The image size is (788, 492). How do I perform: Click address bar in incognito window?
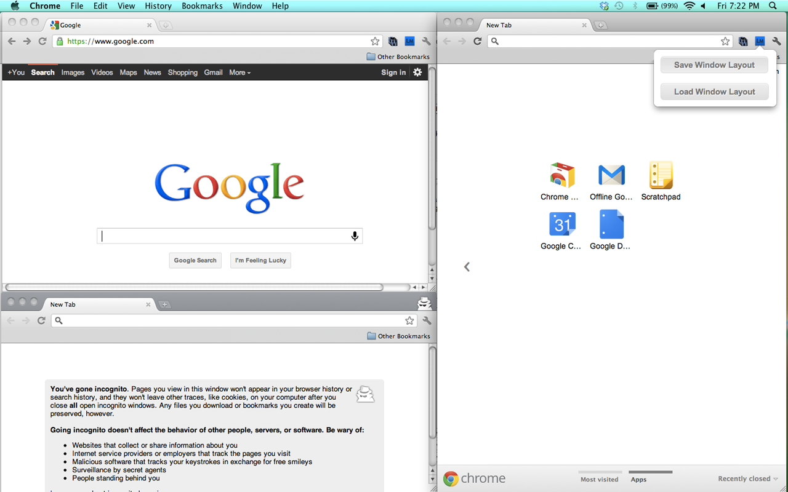[x=234, y=320]
